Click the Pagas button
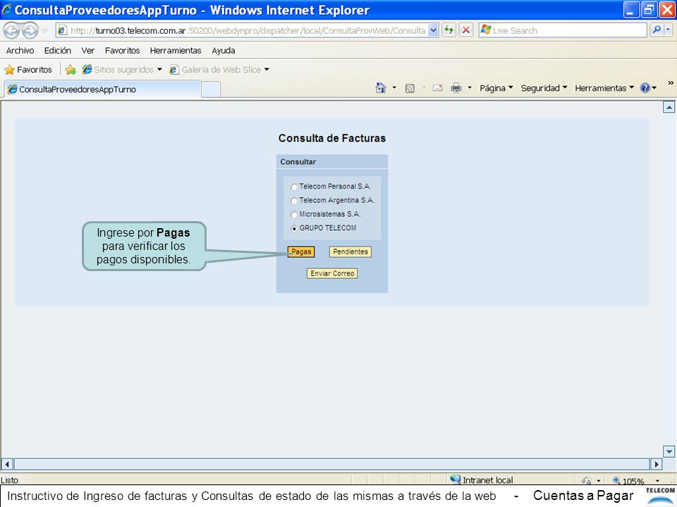This screenshot has height=507, width=677. pos(301,252)
